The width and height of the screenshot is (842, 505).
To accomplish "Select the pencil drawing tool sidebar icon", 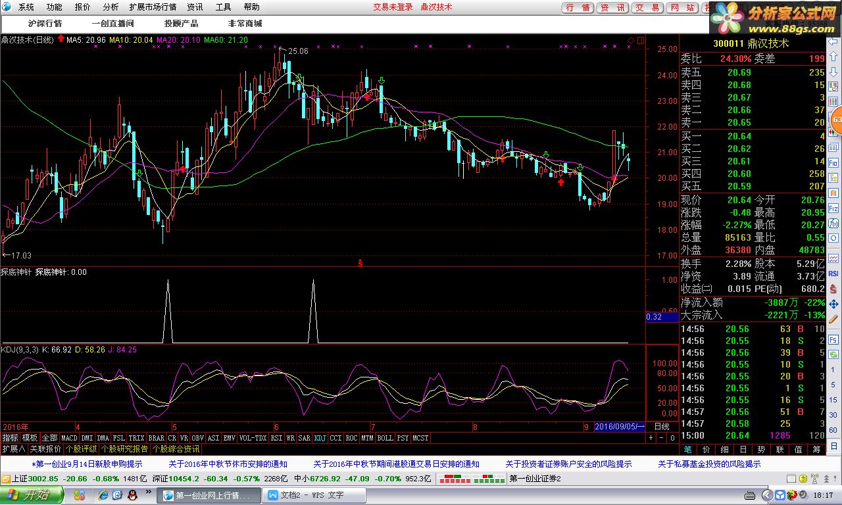I will [833, 320].
